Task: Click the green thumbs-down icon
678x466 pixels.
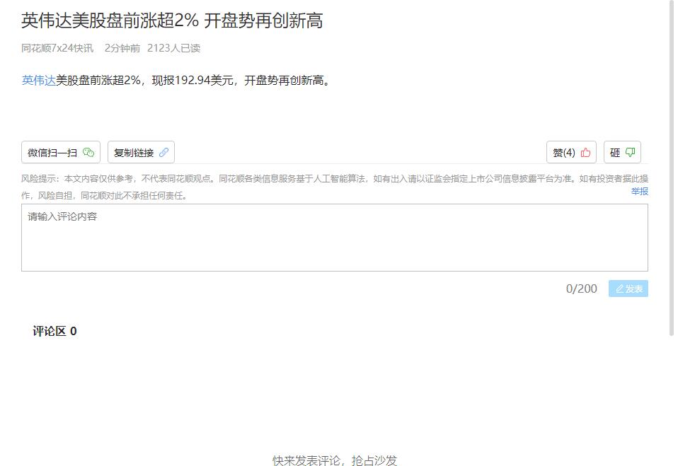Action: [631, 153]
